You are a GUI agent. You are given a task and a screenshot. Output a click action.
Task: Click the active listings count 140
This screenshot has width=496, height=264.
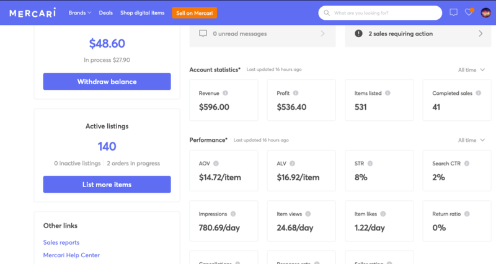coord(107,146)
